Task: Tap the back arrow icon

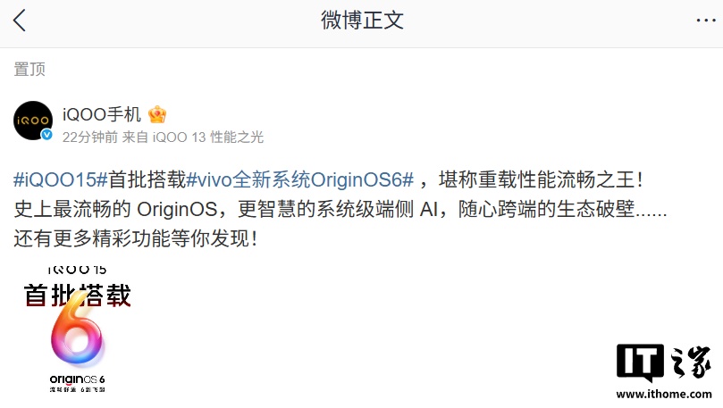Action: [20, 21]
